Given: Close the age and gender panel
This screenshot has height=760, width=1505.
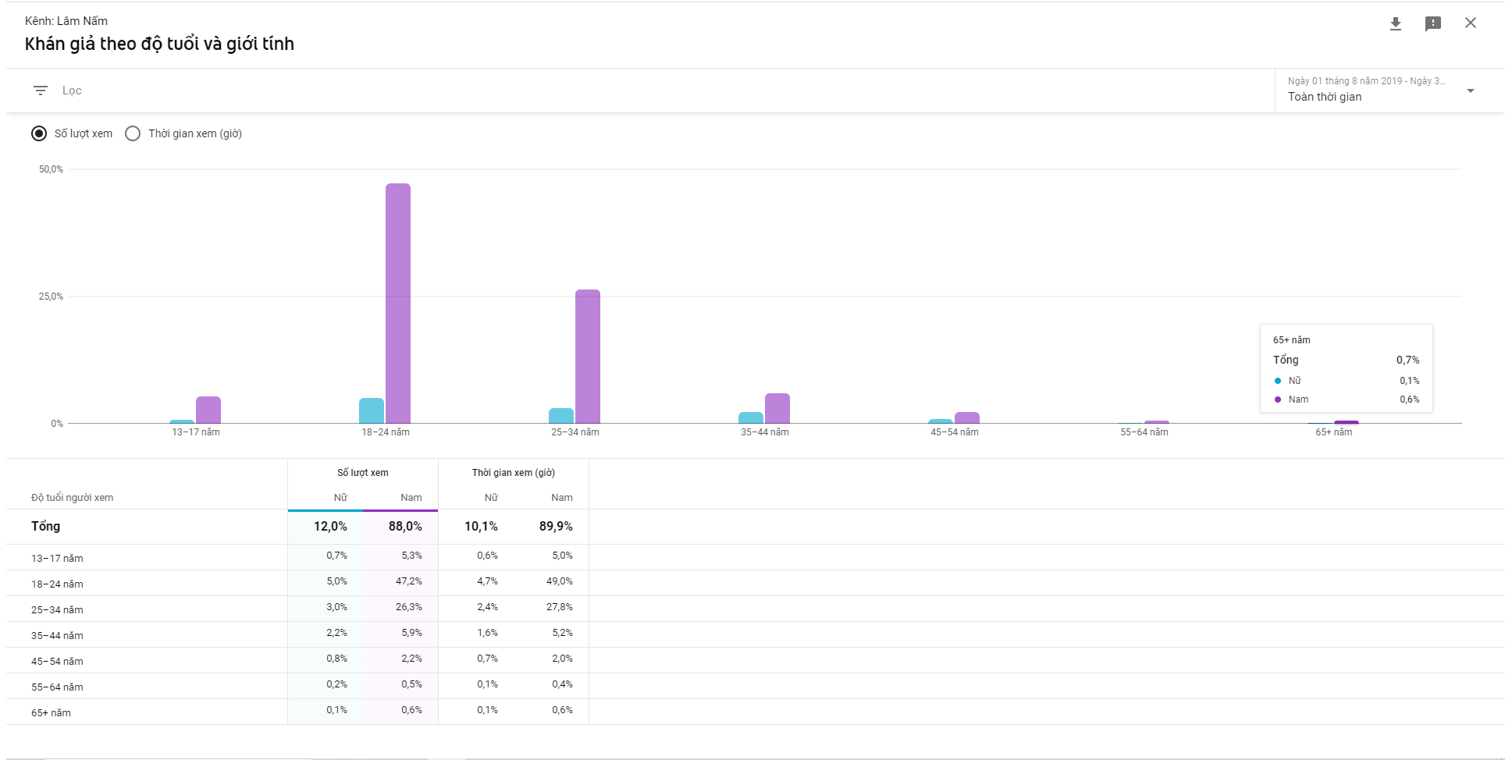Looking at the screenshot, I should (x=1471, y=23).
